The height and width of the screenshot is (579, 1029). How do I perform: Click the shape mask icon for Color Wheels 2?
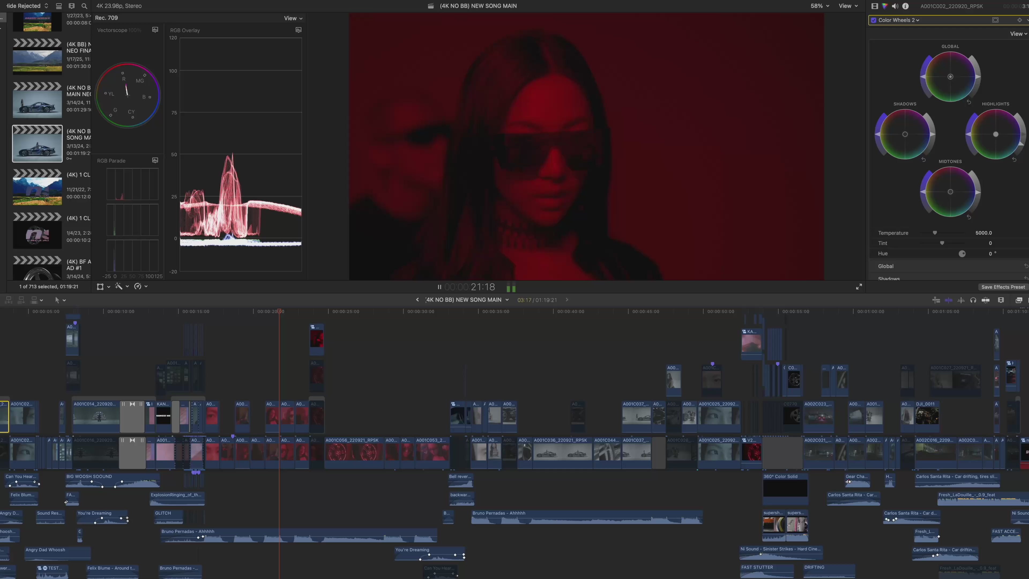995,20
